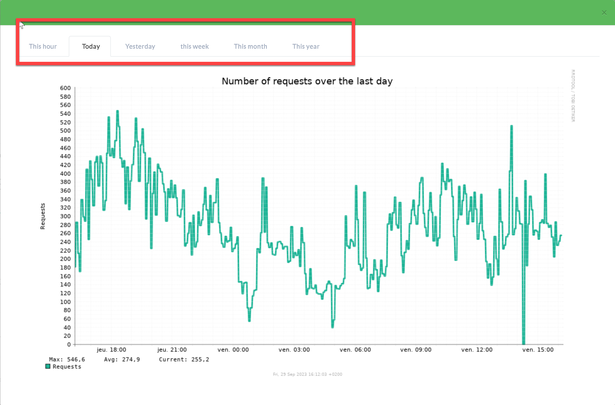
Task: Click the Max: 546,6 statistic
Action: click(67, 359)
